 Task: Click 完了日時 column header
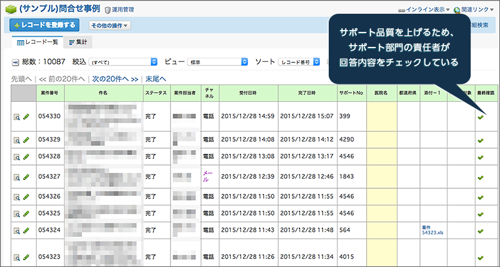point(307,93)
